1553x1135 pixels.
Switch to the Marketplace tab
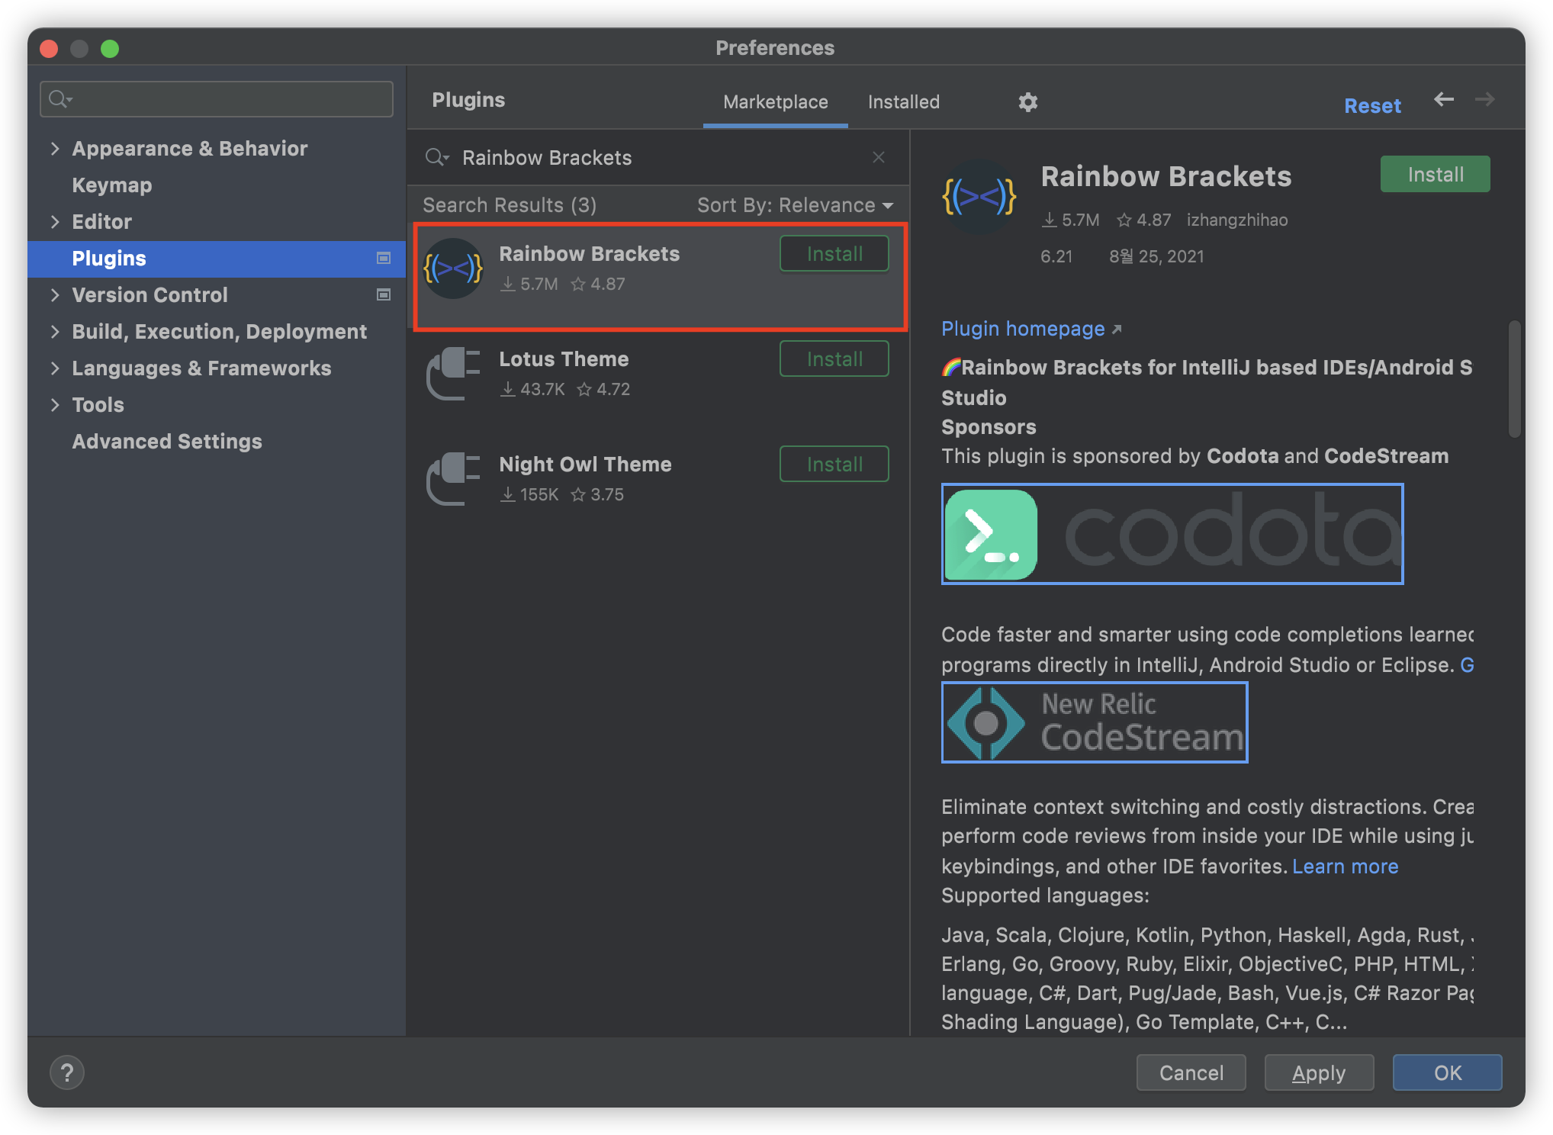click(x=775, y=101)
